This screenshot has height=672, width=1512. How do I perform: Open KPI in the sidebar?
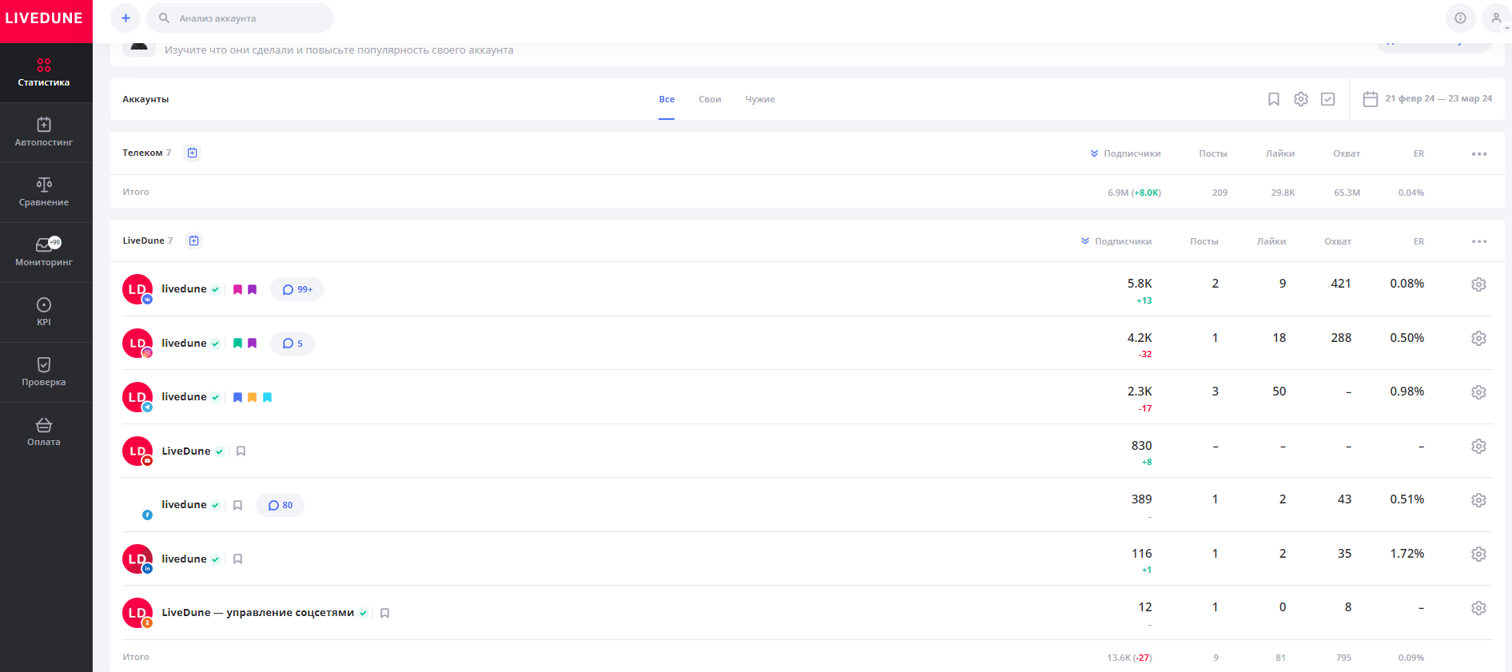point(44,312)
